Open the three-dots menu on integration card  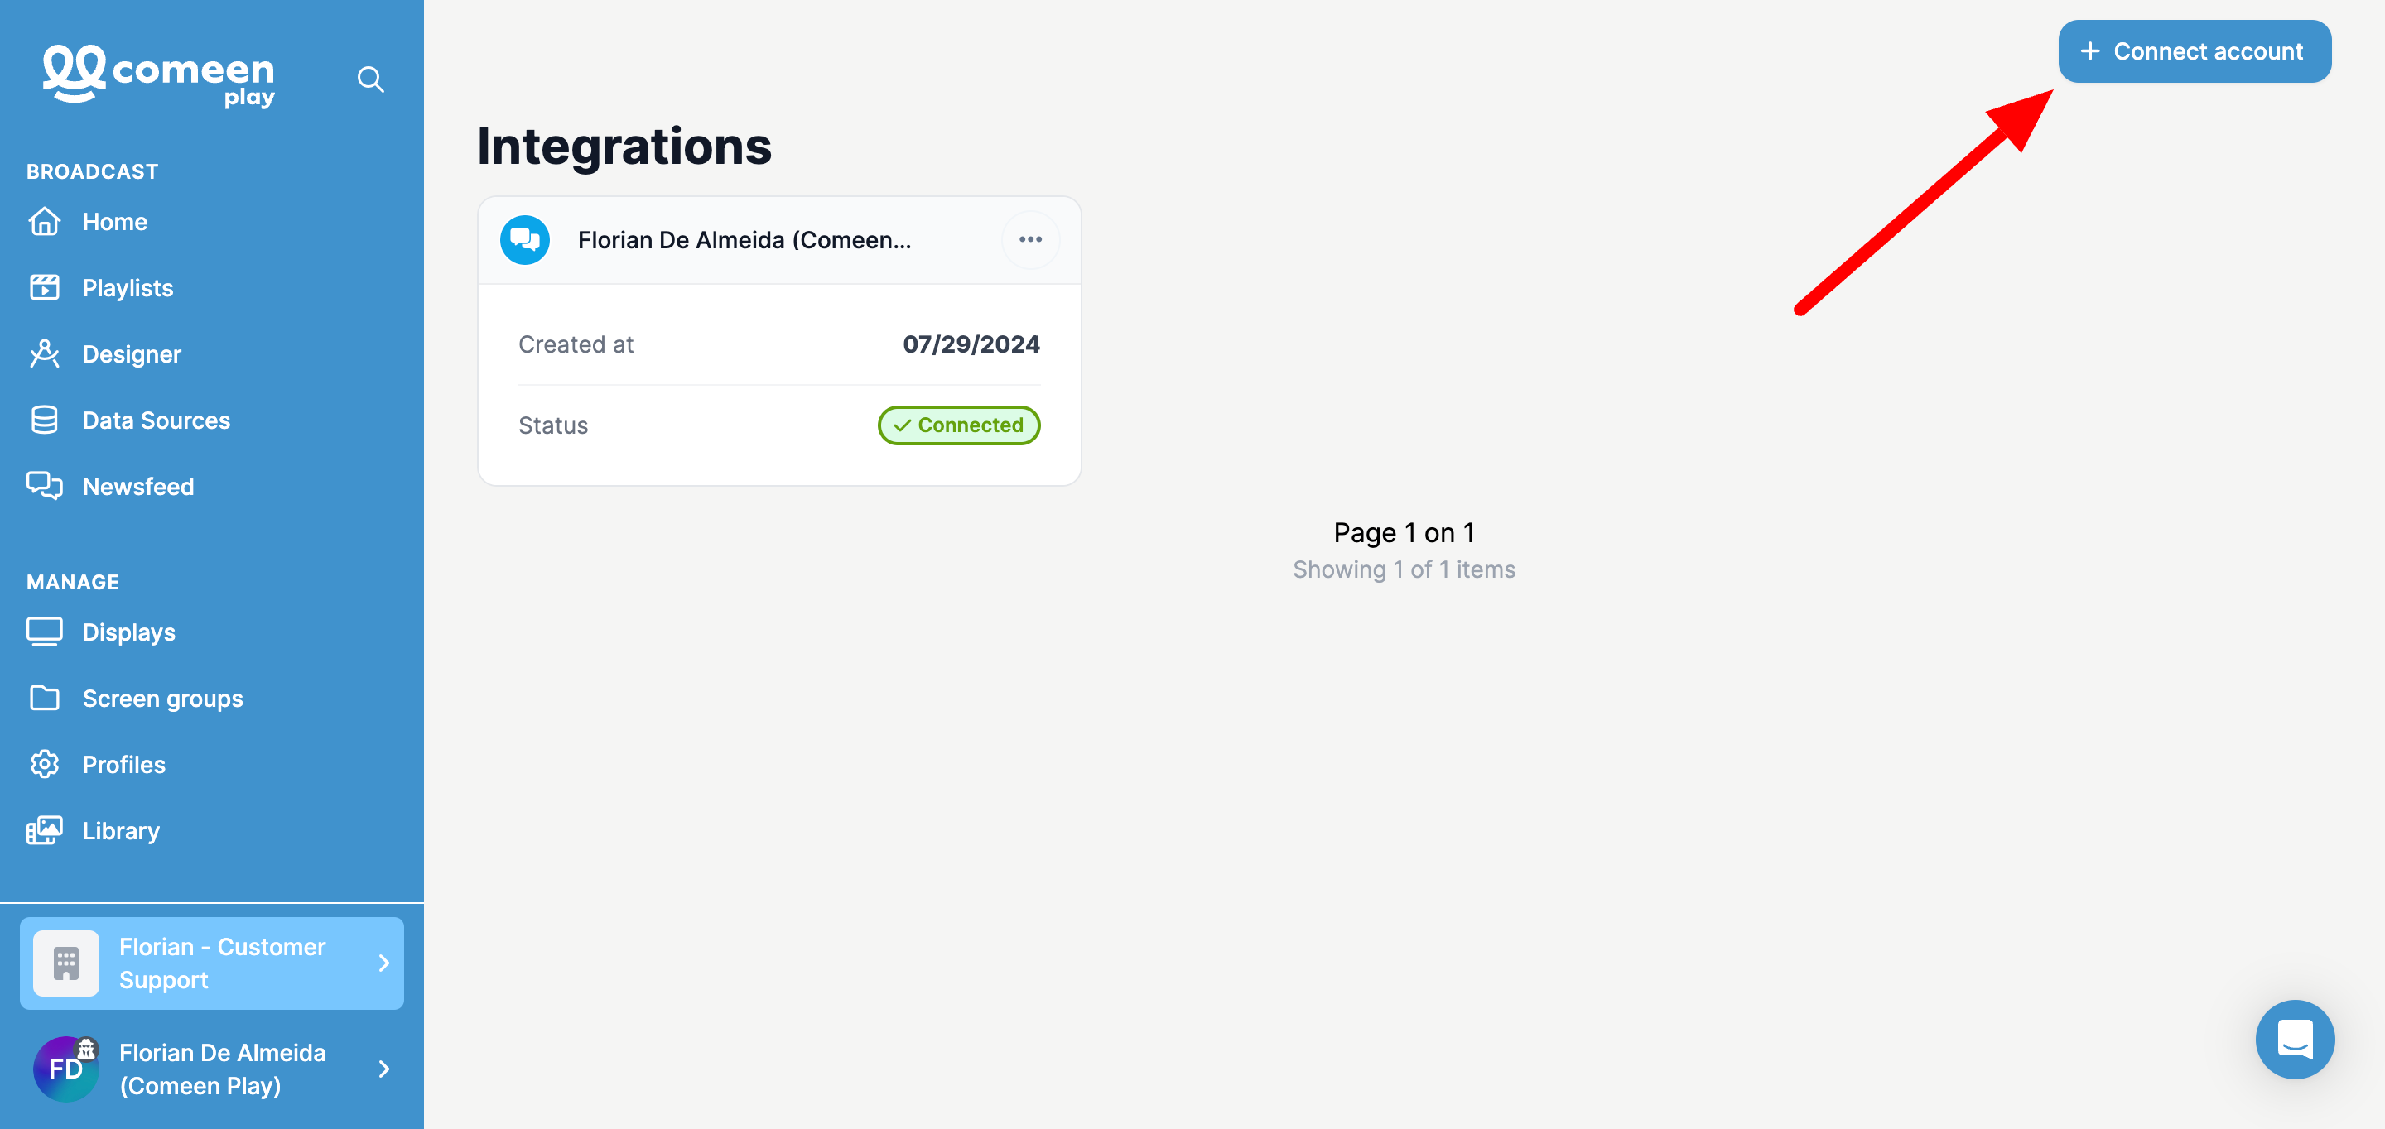pyautogui.click(x=1030, y=240)
